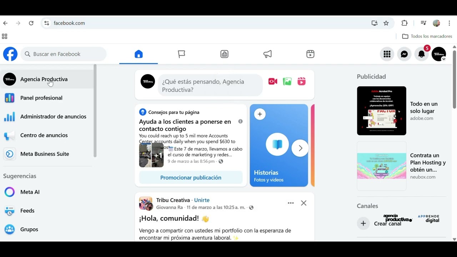Image resolution: width=457 pixels, height=257 pixels.
Task: Open the neubox hosting ad image
Action: (x=382, y=166)
